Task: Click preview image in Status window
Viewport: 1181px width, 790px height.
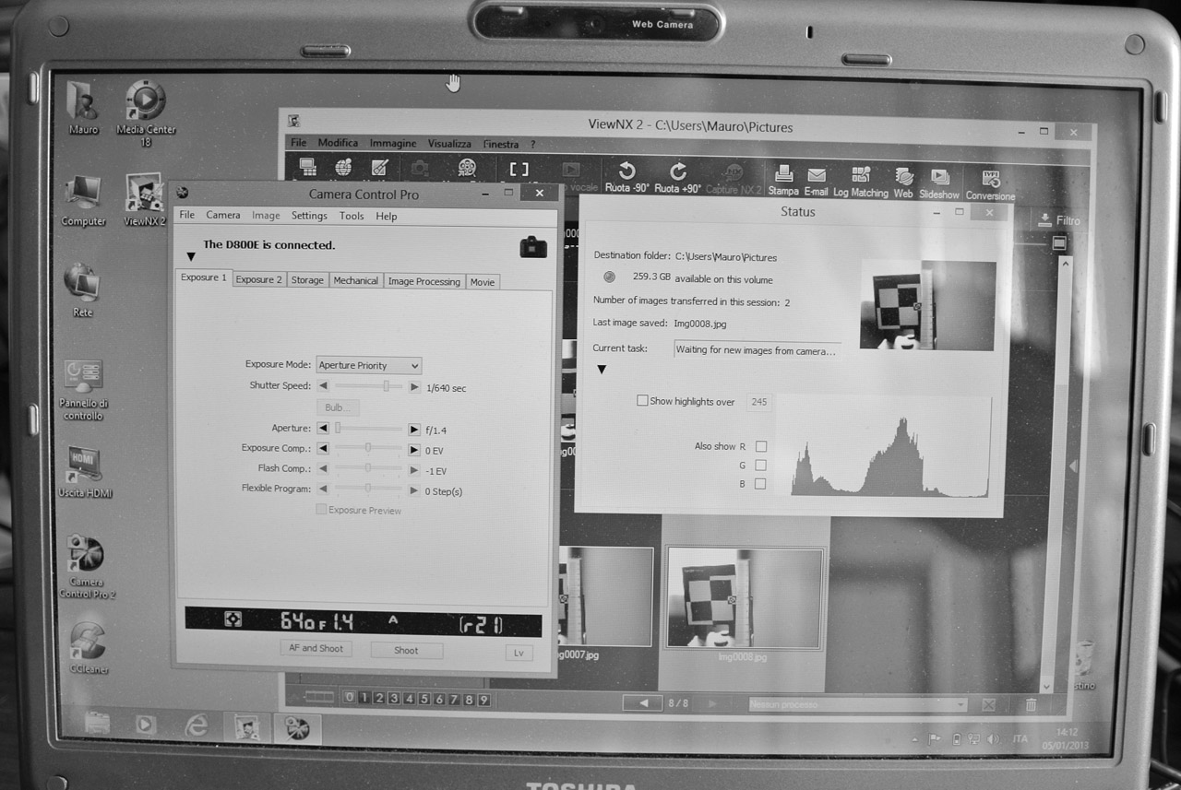Action: pos(928,304)
